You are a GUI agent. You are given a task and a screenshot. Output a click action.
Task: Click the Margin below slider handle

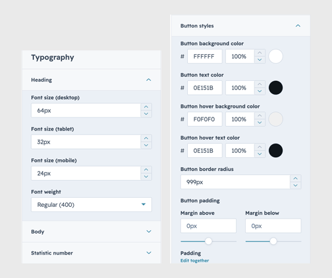(273, 241)
